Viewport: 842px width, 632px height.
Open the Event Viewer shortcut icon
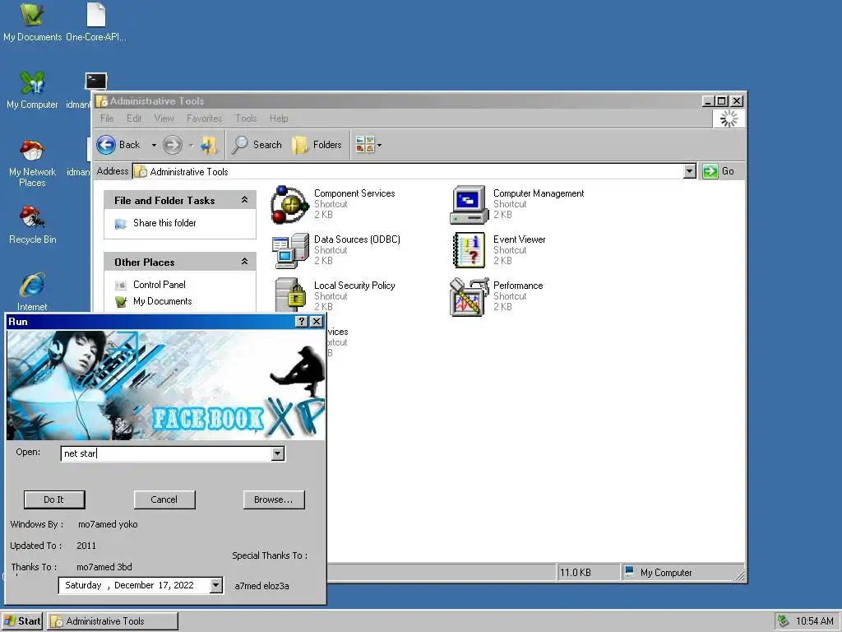click(469, 250)
